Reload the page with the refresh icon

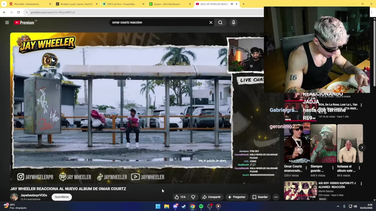click(x=18, y=12)
